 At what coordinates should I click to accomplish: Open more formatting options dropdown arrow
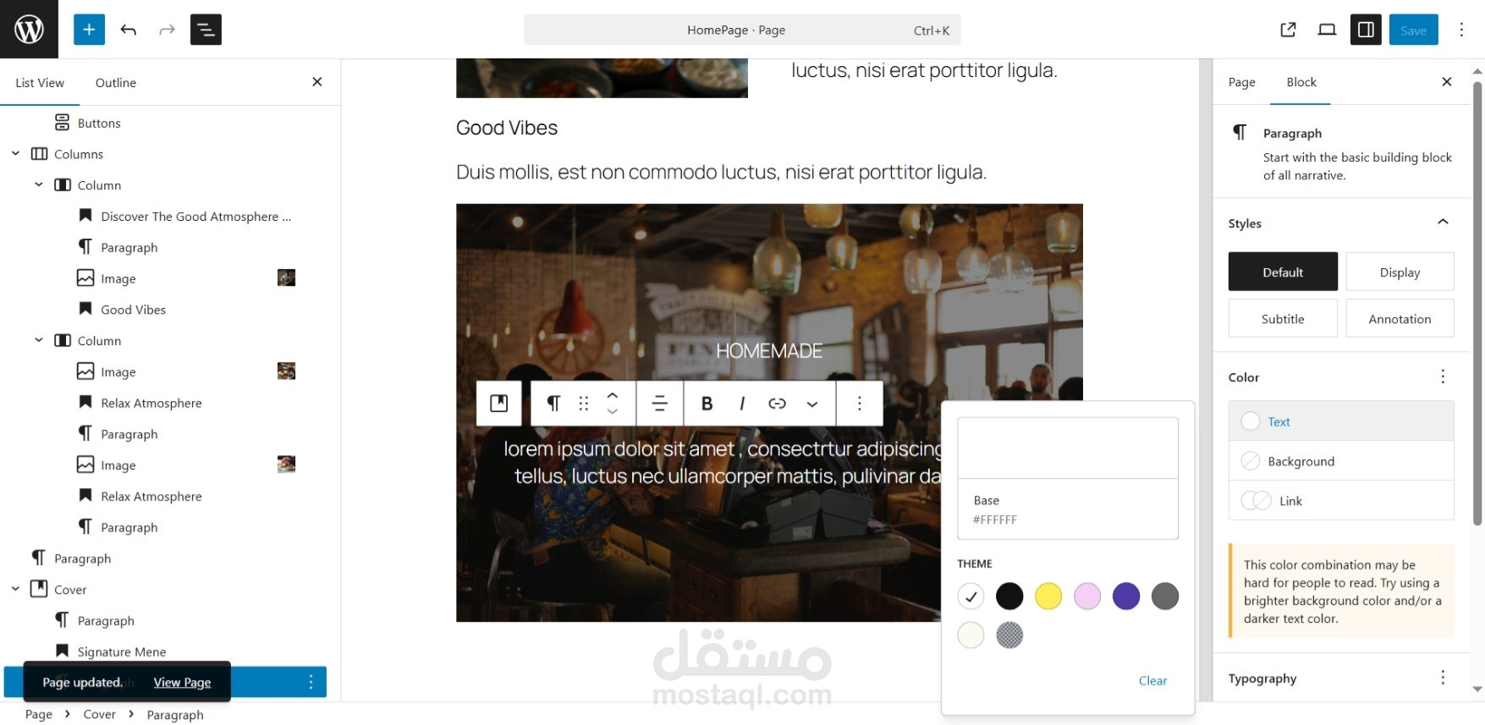(812, 404)
